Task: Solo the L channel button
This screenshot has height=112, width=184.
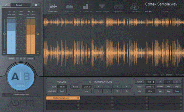Action: click(17, 58)
